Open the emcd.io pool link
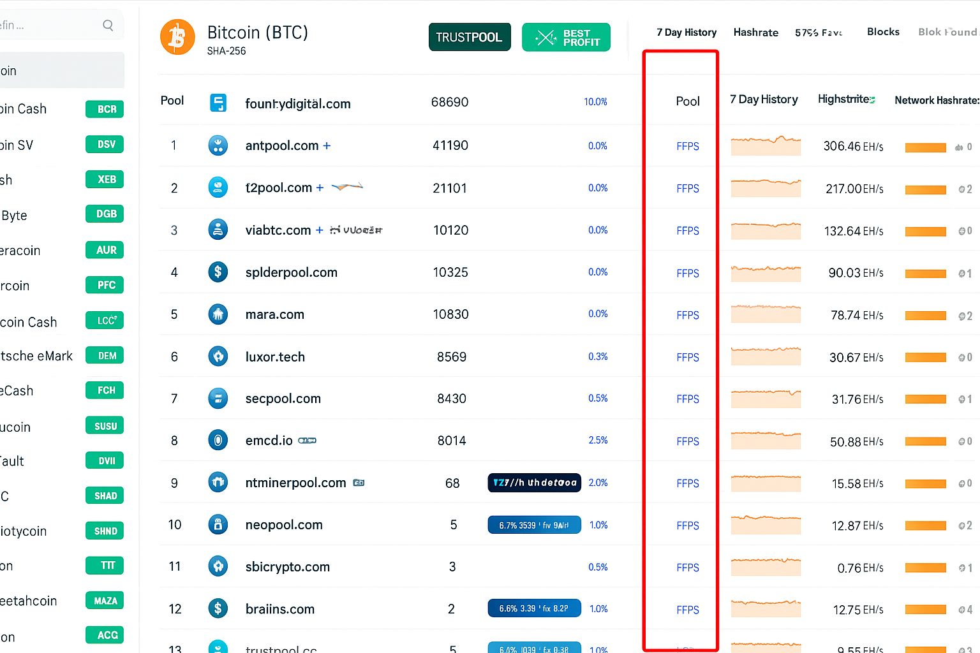The width and height of the screenshot is (980, 653). [269, 441]
